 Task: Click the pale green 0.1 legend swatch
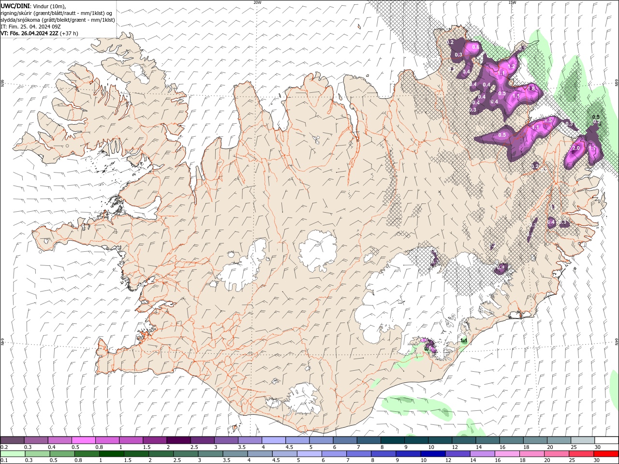tap(13, 454)
